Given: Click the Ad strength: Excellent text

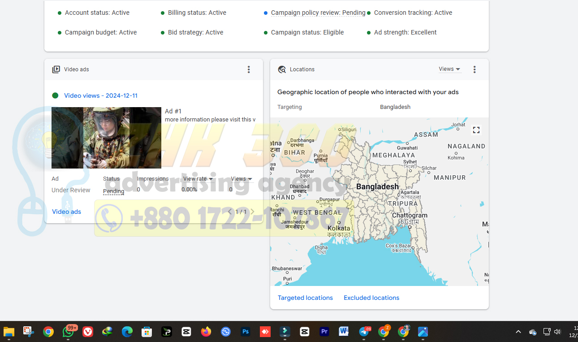Looking at the screenshot, I should [x=405, y=32].
